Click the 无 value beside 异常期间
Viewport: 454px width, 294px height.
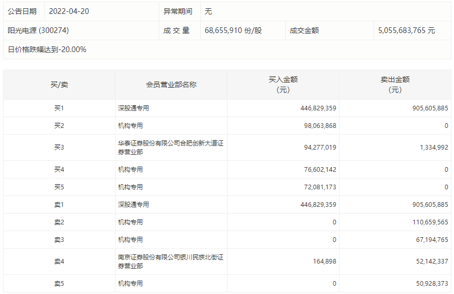(x=208, y=11)
